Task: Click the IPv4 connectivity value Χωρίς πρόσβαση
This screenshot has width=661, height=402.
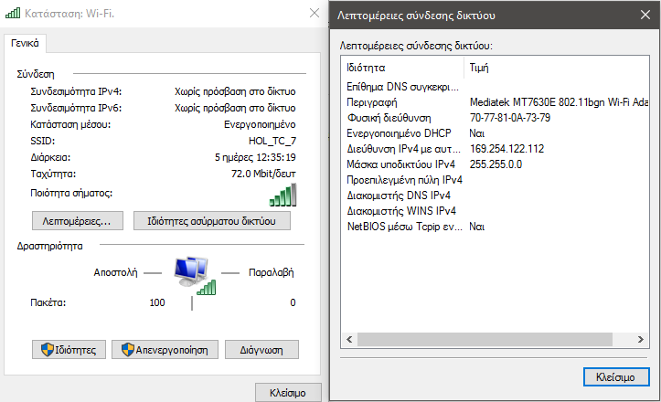Action: (x=235, y=91)
